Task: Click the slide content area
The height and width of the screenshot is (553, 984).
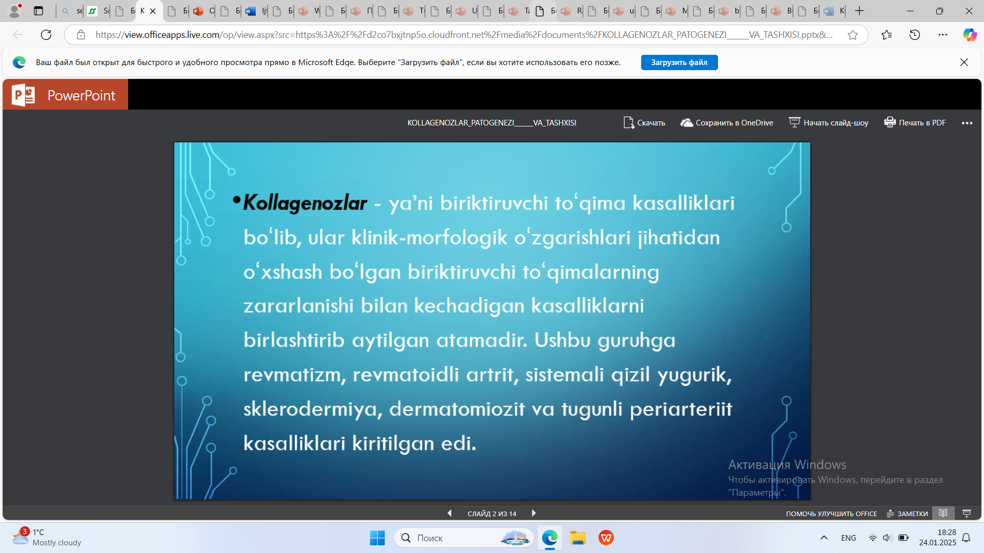Action: coord(492,321)
